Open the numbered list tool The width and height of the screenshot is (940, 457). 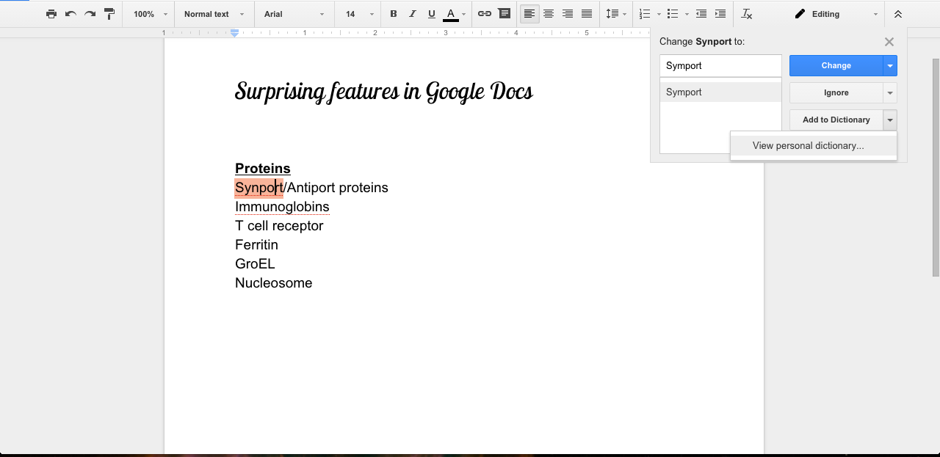[x=645, y=14]
